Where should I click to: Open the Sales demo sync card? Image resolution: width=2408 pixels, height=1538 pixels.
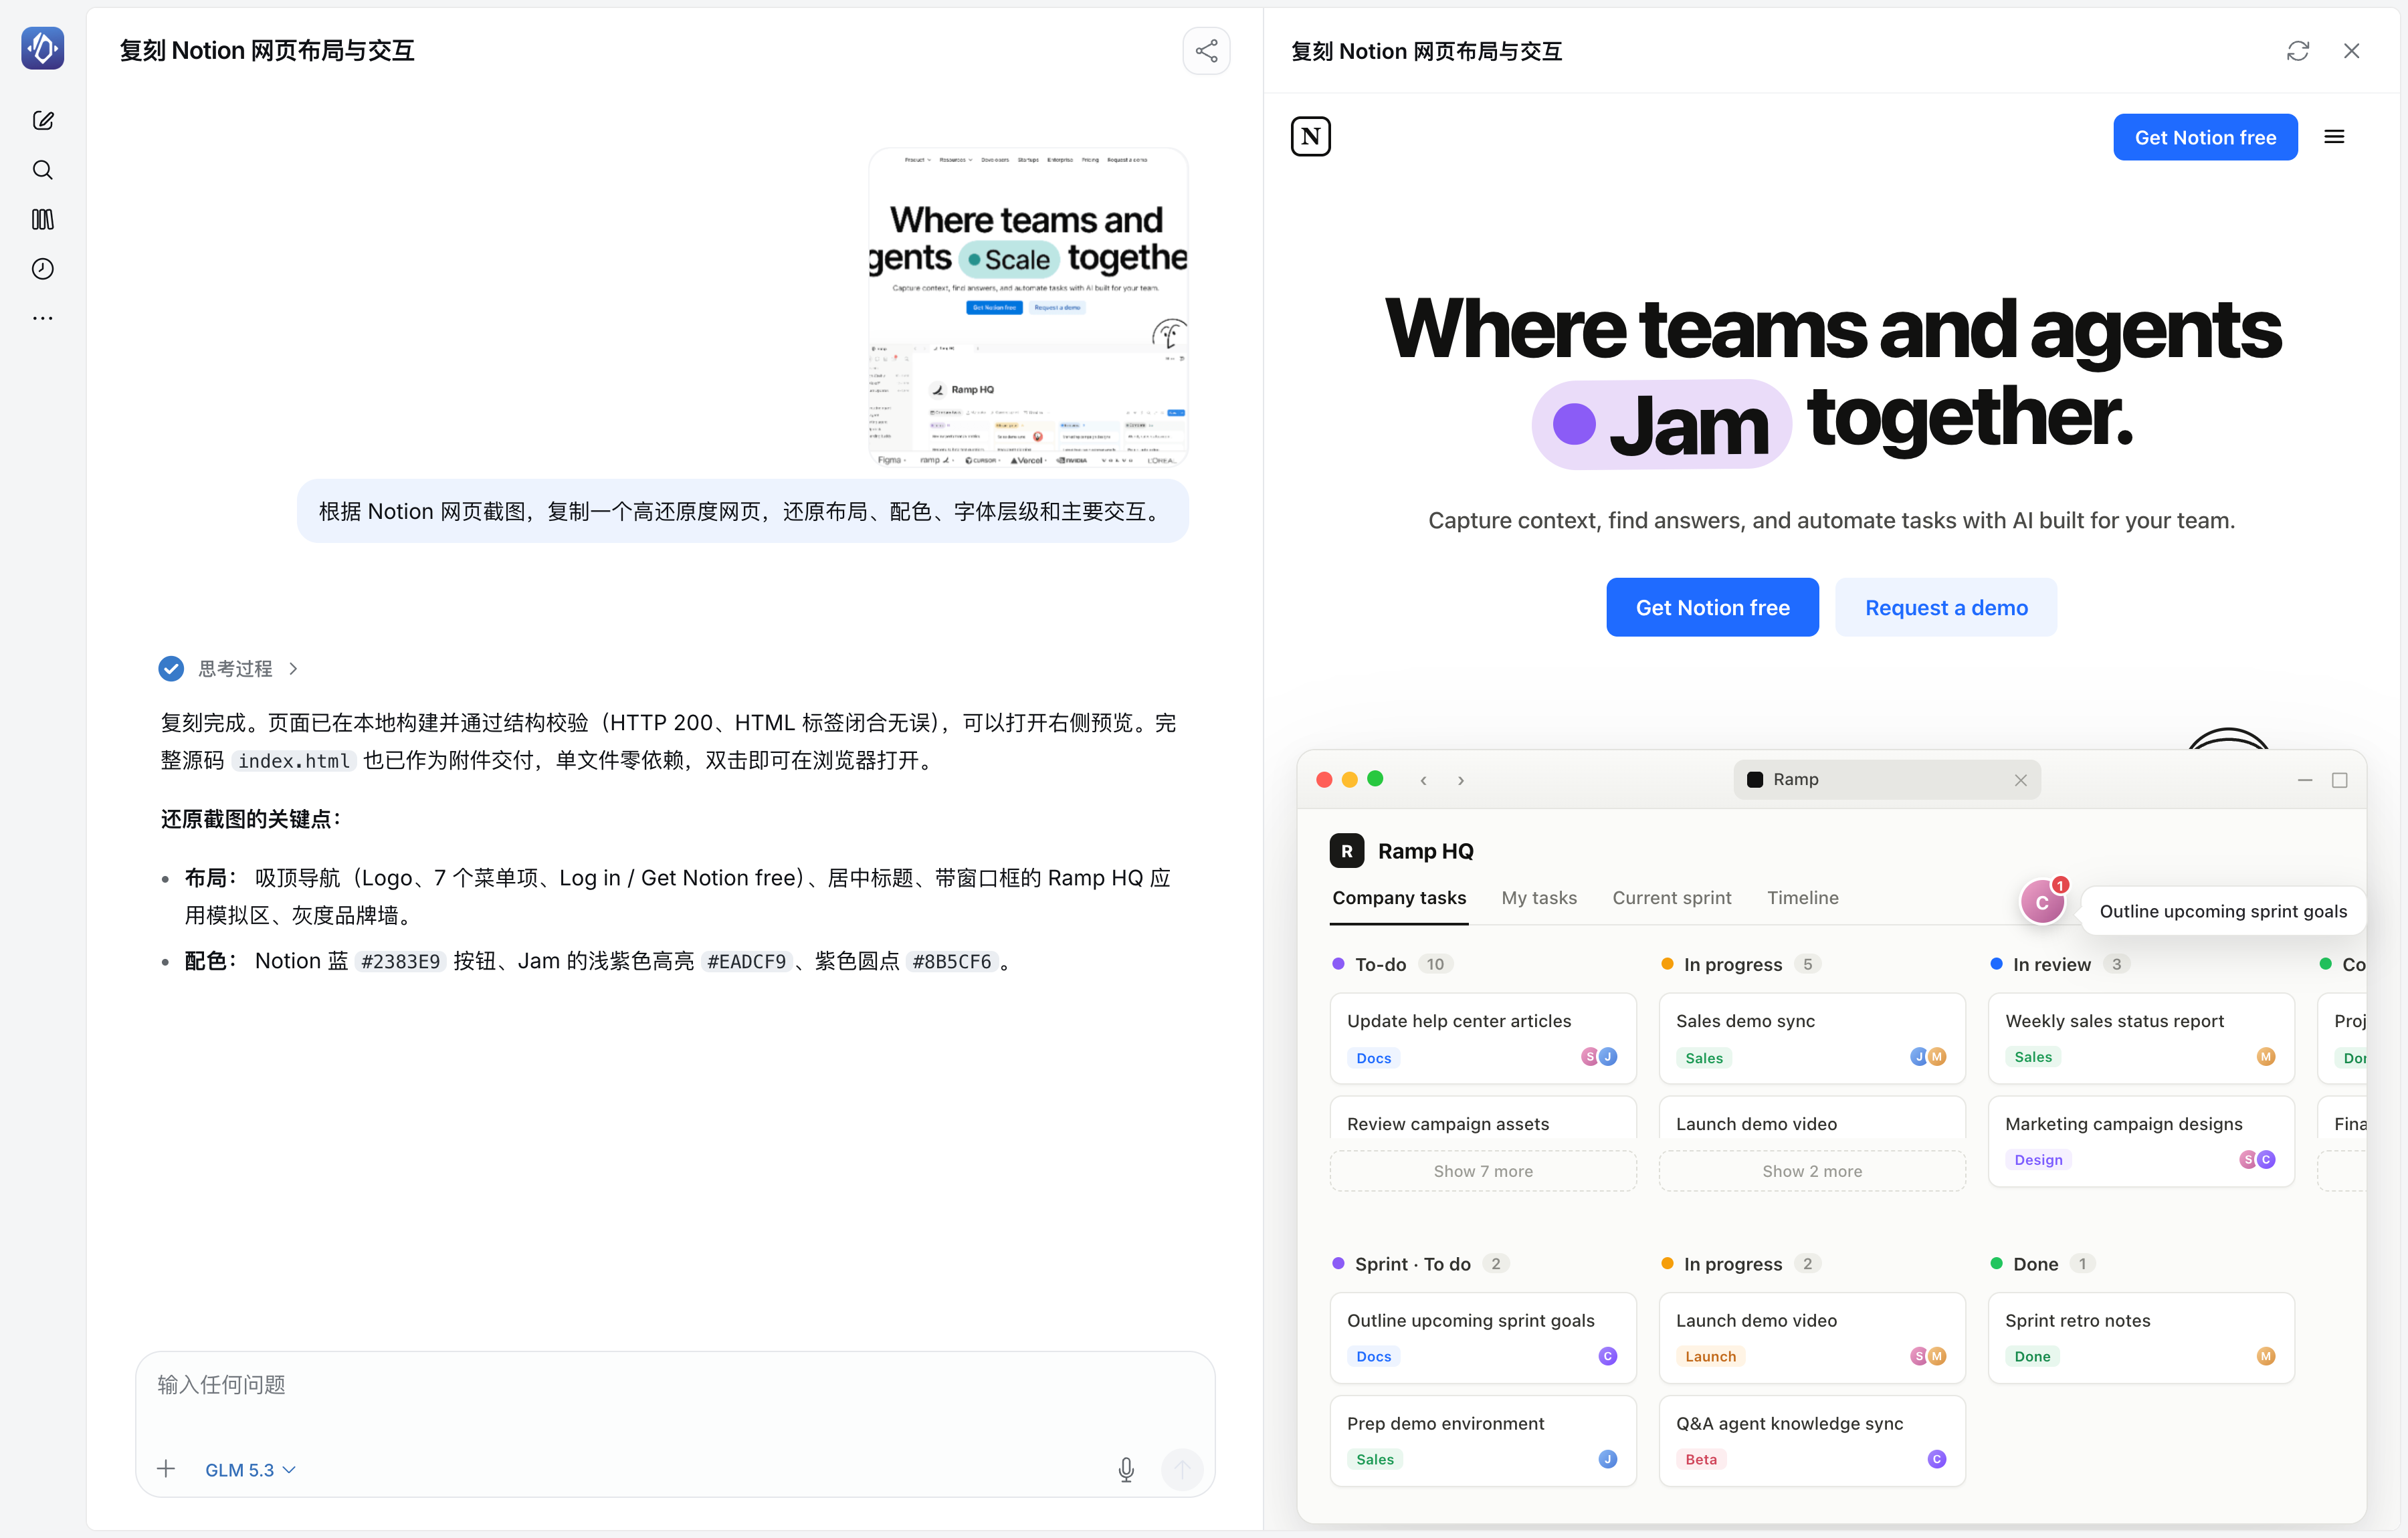(1812, 1038)
